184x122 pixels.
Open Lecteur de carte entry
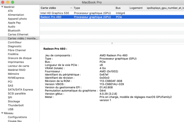point(18,66)
